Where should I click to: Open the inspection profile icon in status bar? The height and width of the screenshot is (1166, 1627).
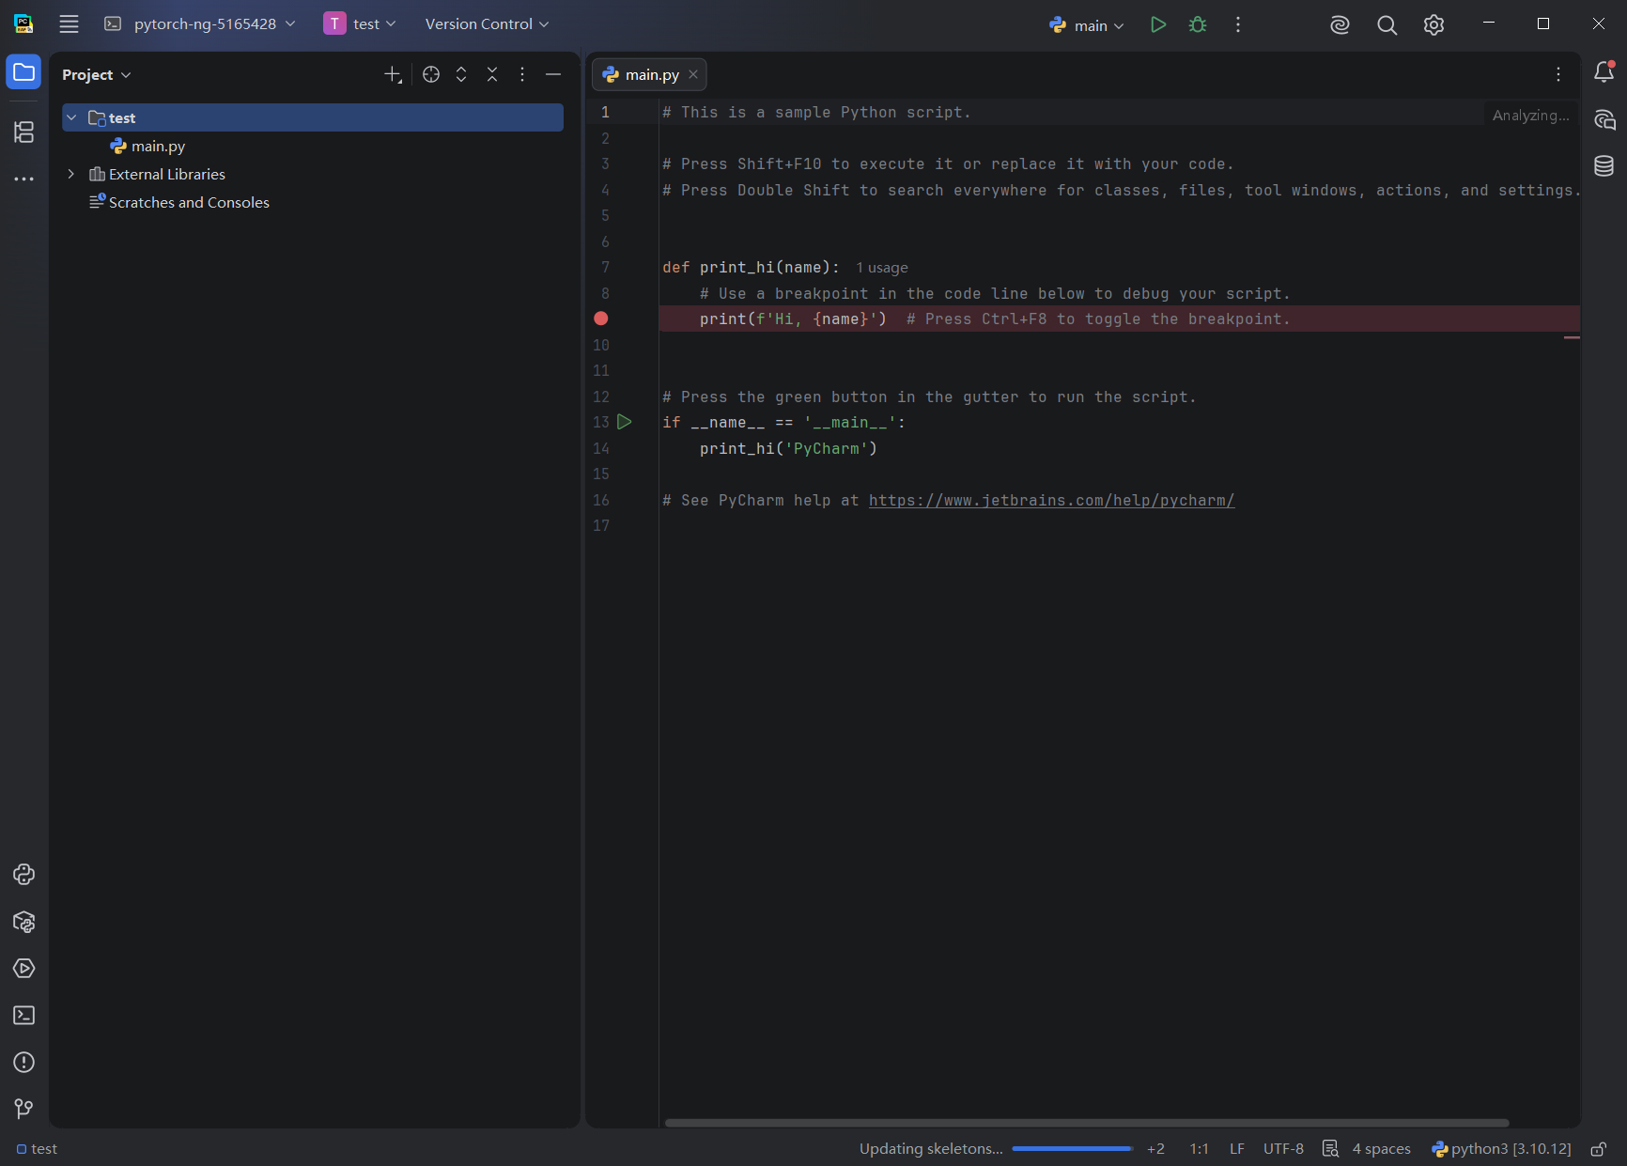tap(1330, 1149)
